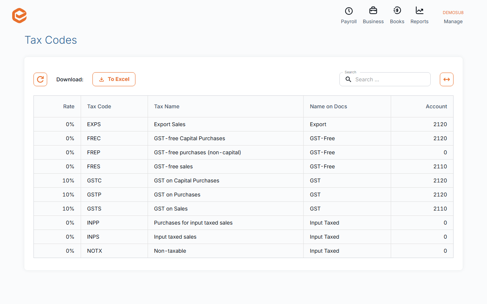This screenshot has width=487, height=304.
Task: Click the 'Export' name on docs cell
Action: (347, 124)
